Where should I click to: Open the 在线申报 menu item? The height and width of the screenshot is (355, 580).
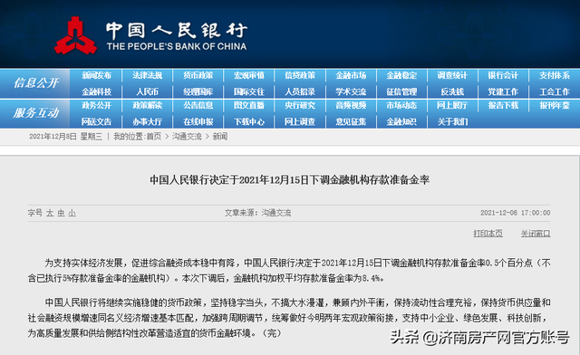tap(198, 121)
